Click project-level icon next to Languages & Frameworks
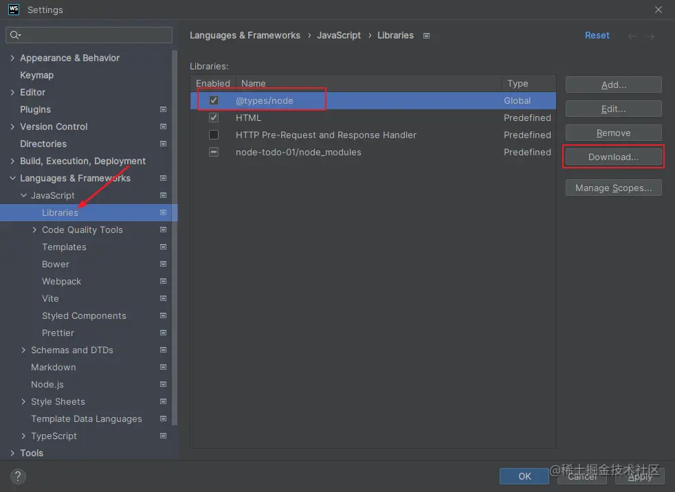Viewport: 675px width, 492px height. click(163, 178)
